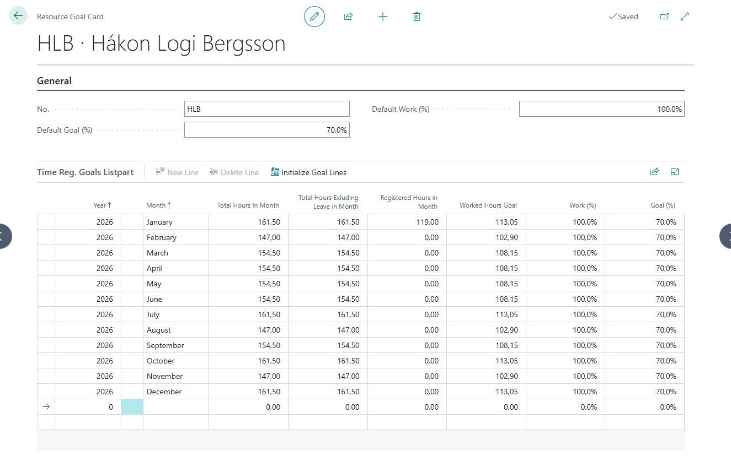Maximize the Time Reg. Goals listpart
The height and width of the screenshot is (467, 731).
[x=674, y=172]
